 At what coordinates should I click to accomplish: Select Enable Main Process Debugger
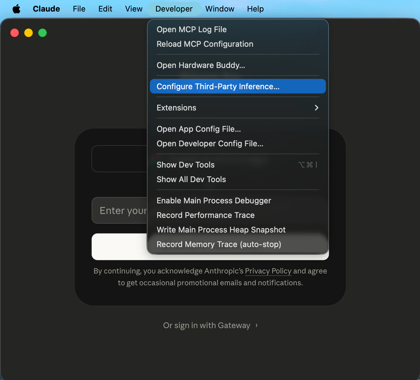pos(238,201)
